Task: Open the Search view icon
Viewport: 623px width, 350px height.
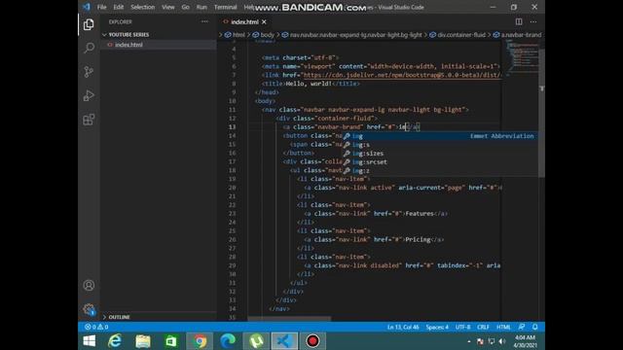Action: 89,48
